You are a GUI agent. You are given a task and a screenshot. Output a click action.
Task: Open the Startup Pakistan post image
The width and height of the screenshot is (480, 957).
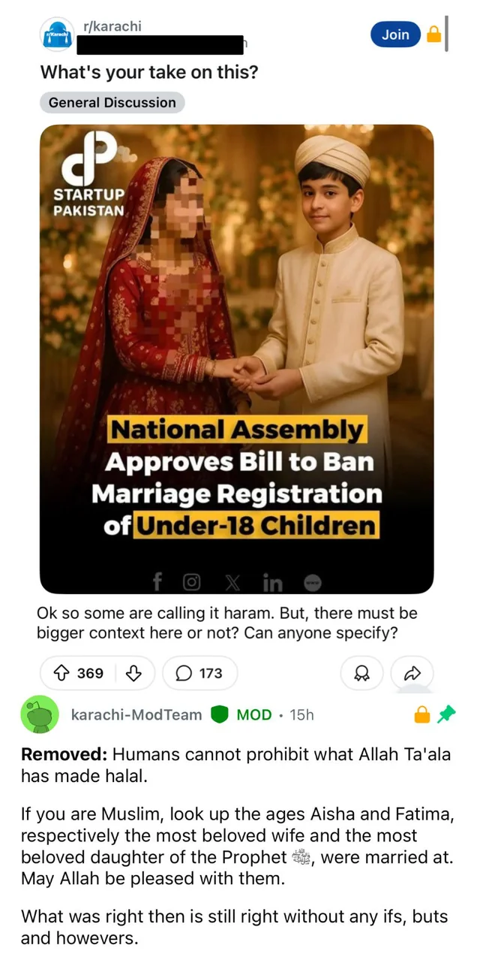[237, 359]
